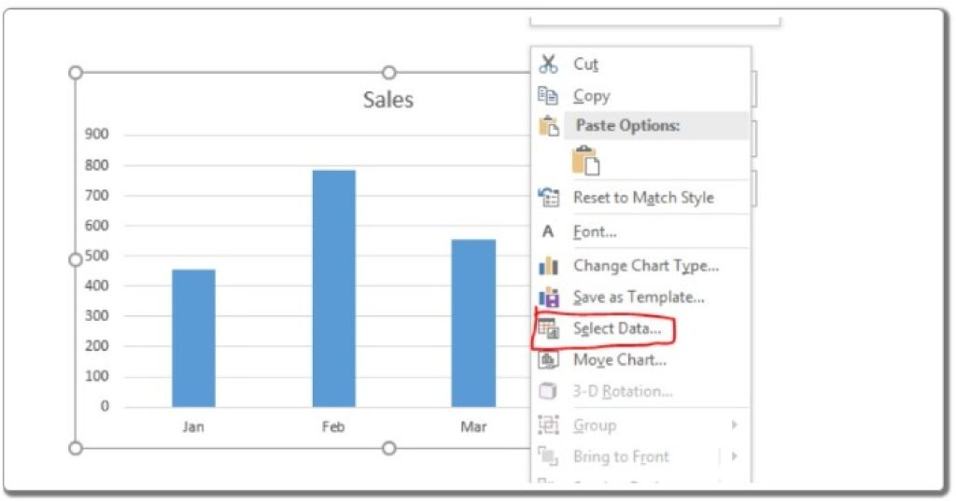The width and height of the screenshot is (956, 501).
Task: Choose the large paste clipboard option button
Action: (x=585, y=160)
